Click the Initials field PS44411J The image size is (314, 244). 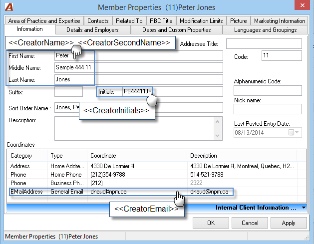pos(173,92)
